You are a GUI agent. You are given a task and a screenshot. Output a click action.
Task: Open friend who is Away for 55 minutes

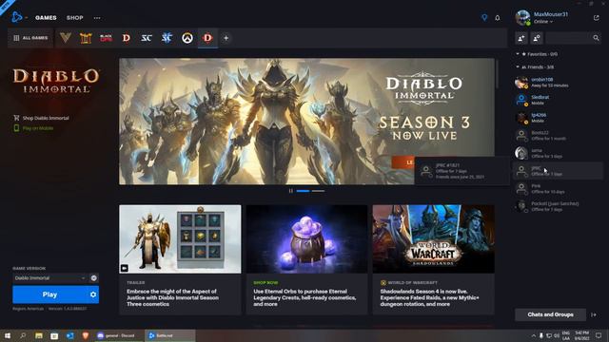[559, 83]
